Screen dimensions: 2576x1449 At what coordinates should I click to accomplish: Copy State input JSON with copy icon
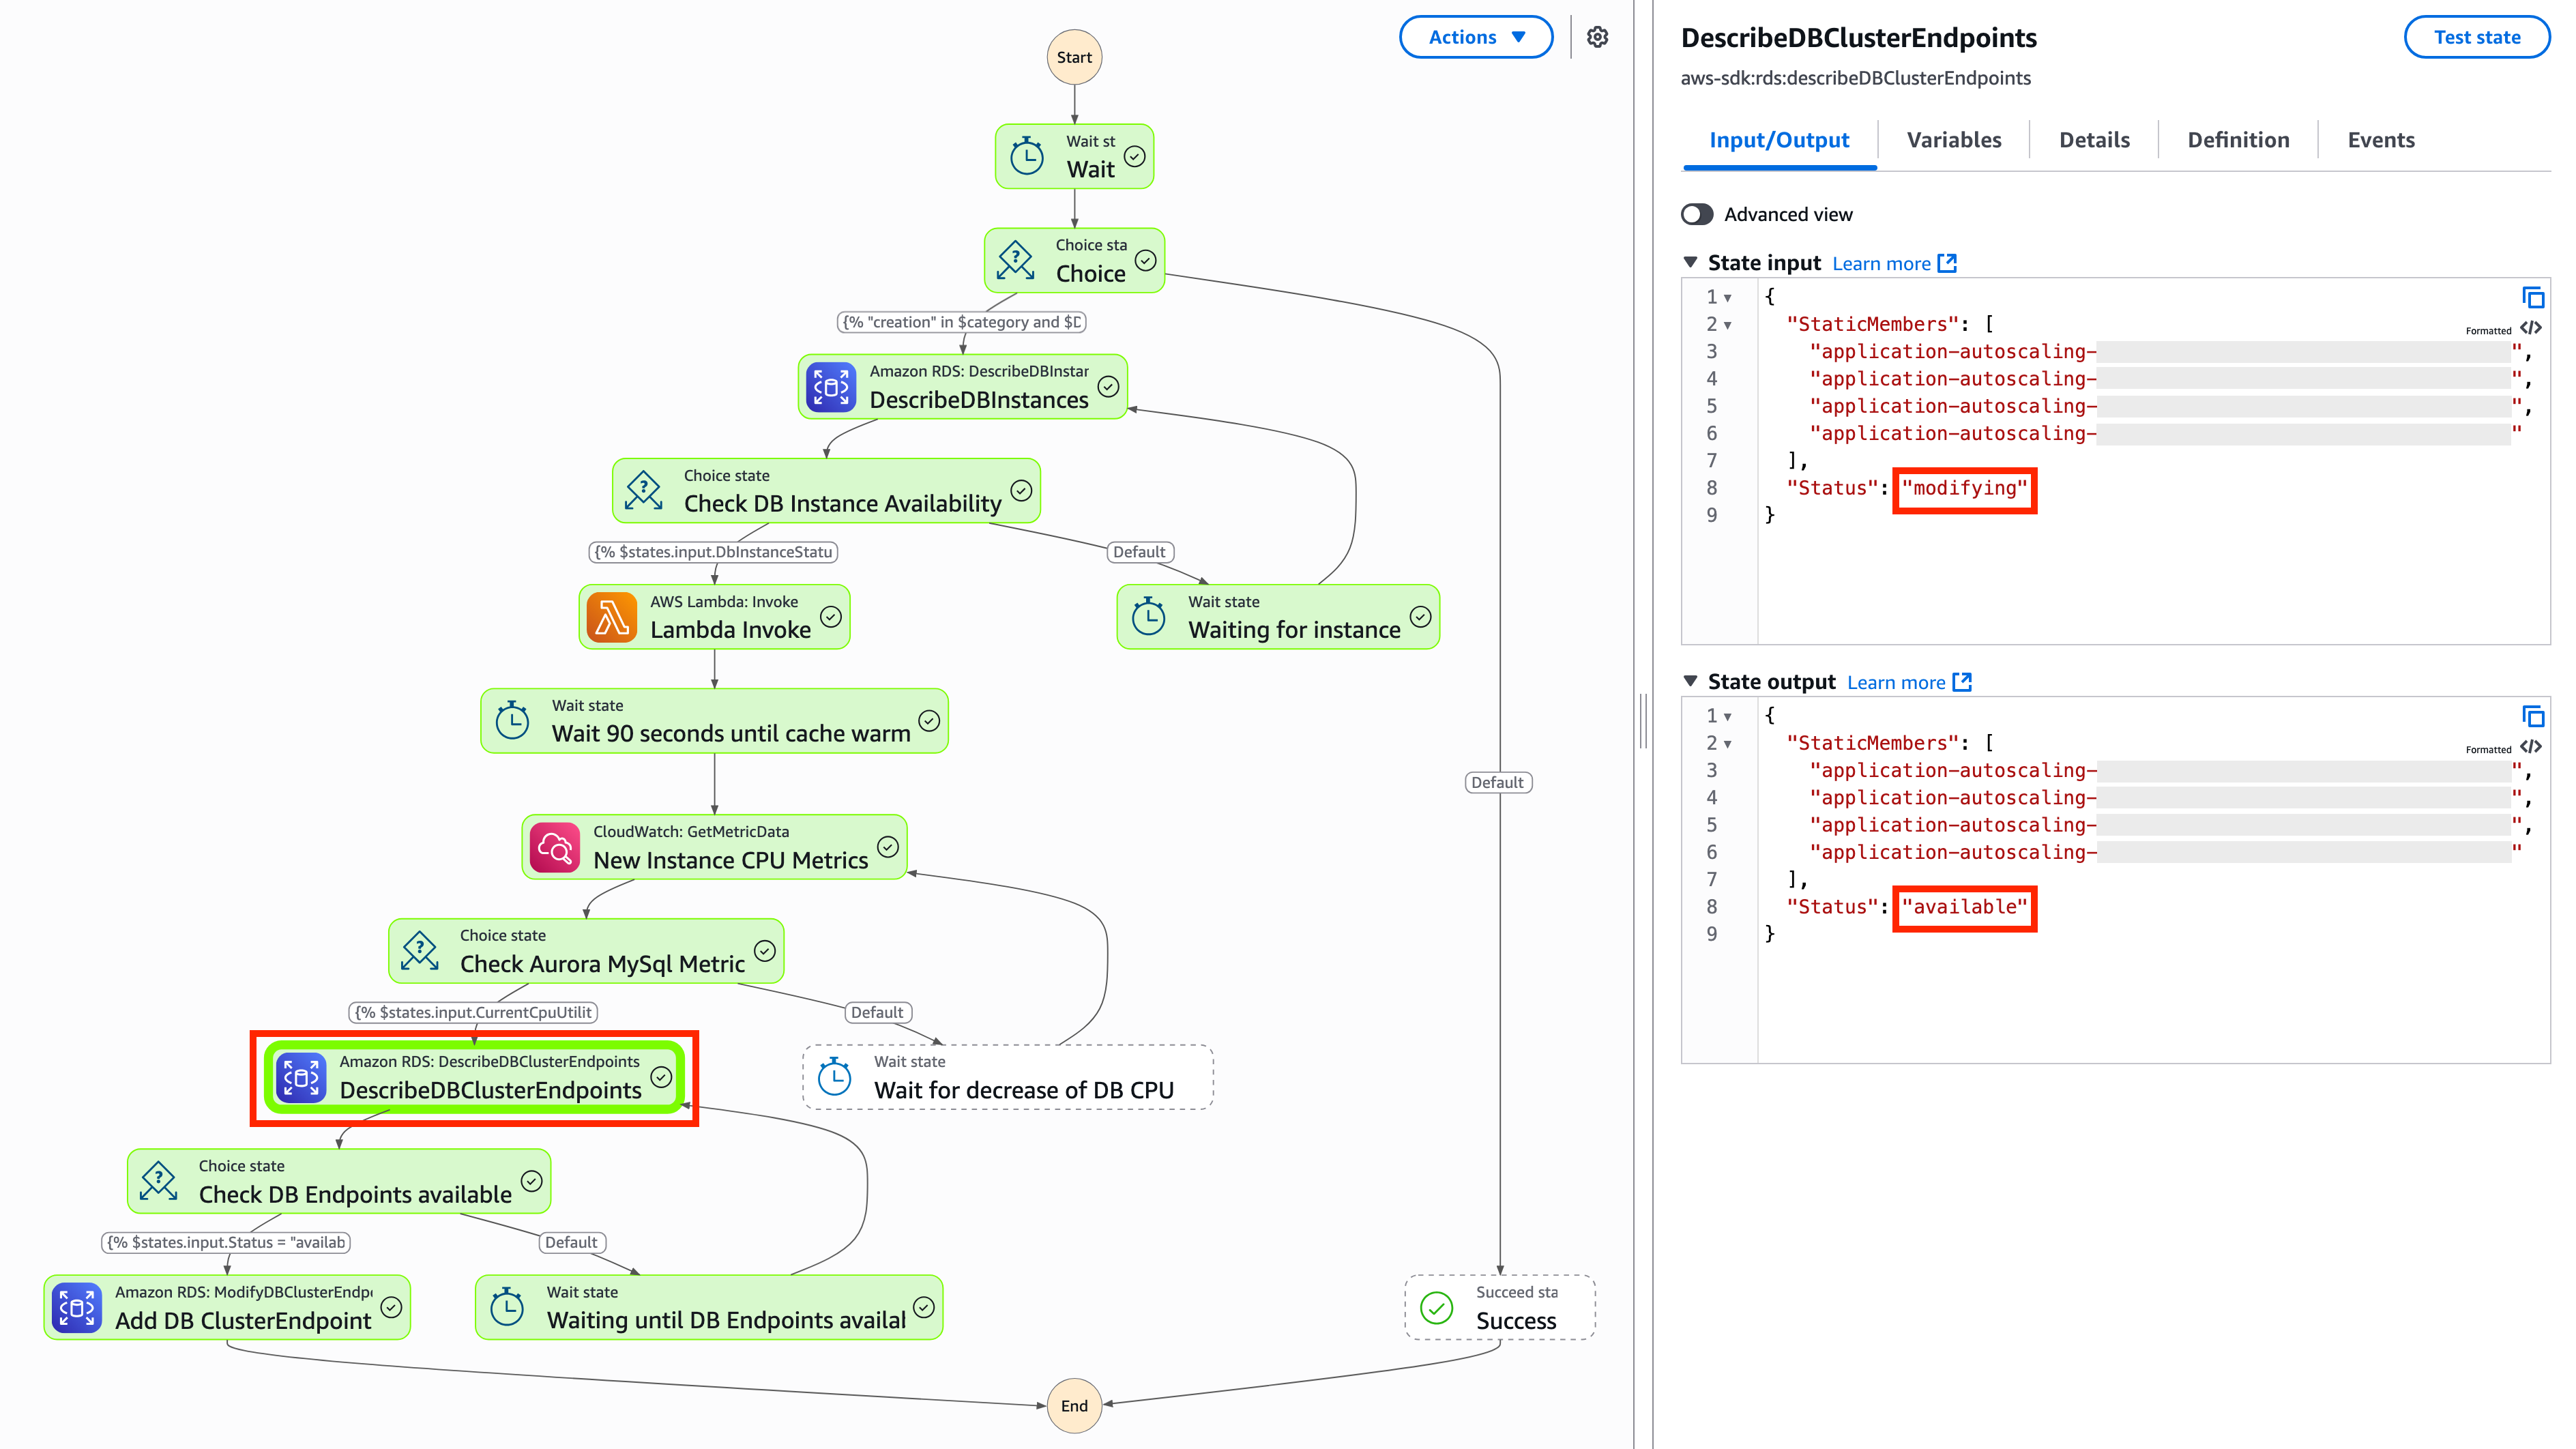click(x=2532, y=297)
